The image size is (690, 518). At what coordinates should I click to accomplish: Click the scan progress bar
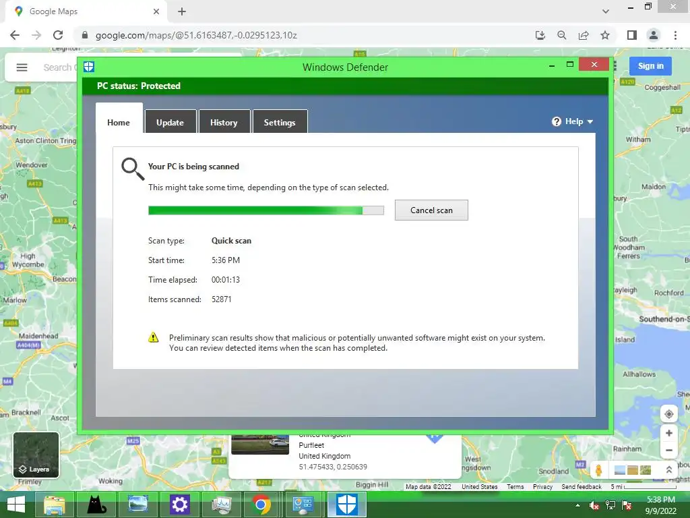pos(265,210)
